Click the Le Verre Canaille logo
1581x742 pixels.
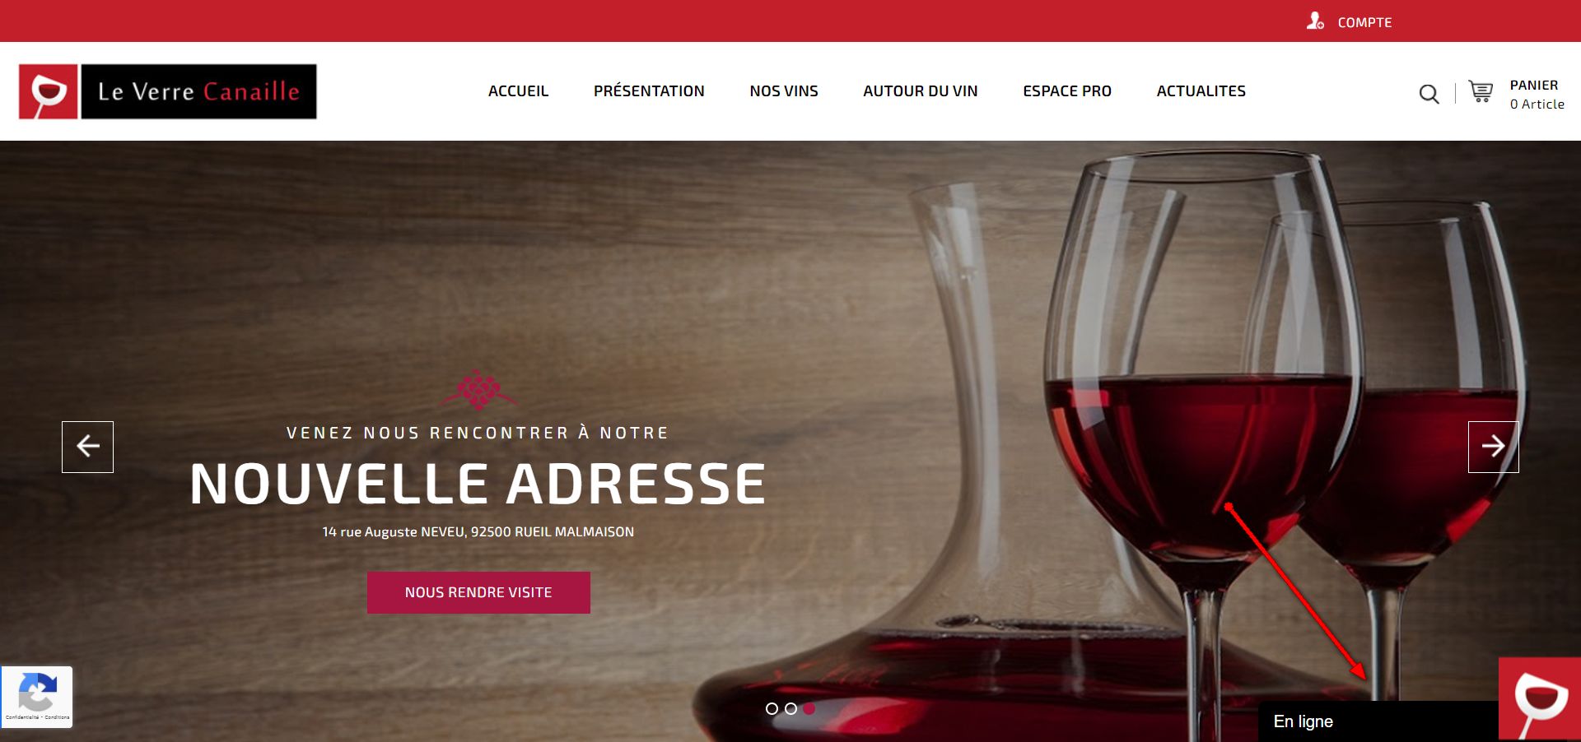point(168,91)
